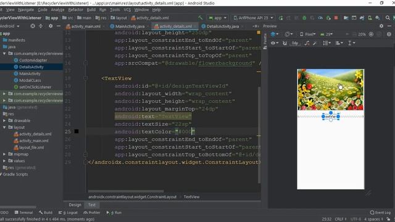
Task: Click the red Stop button
Action: 336,18
